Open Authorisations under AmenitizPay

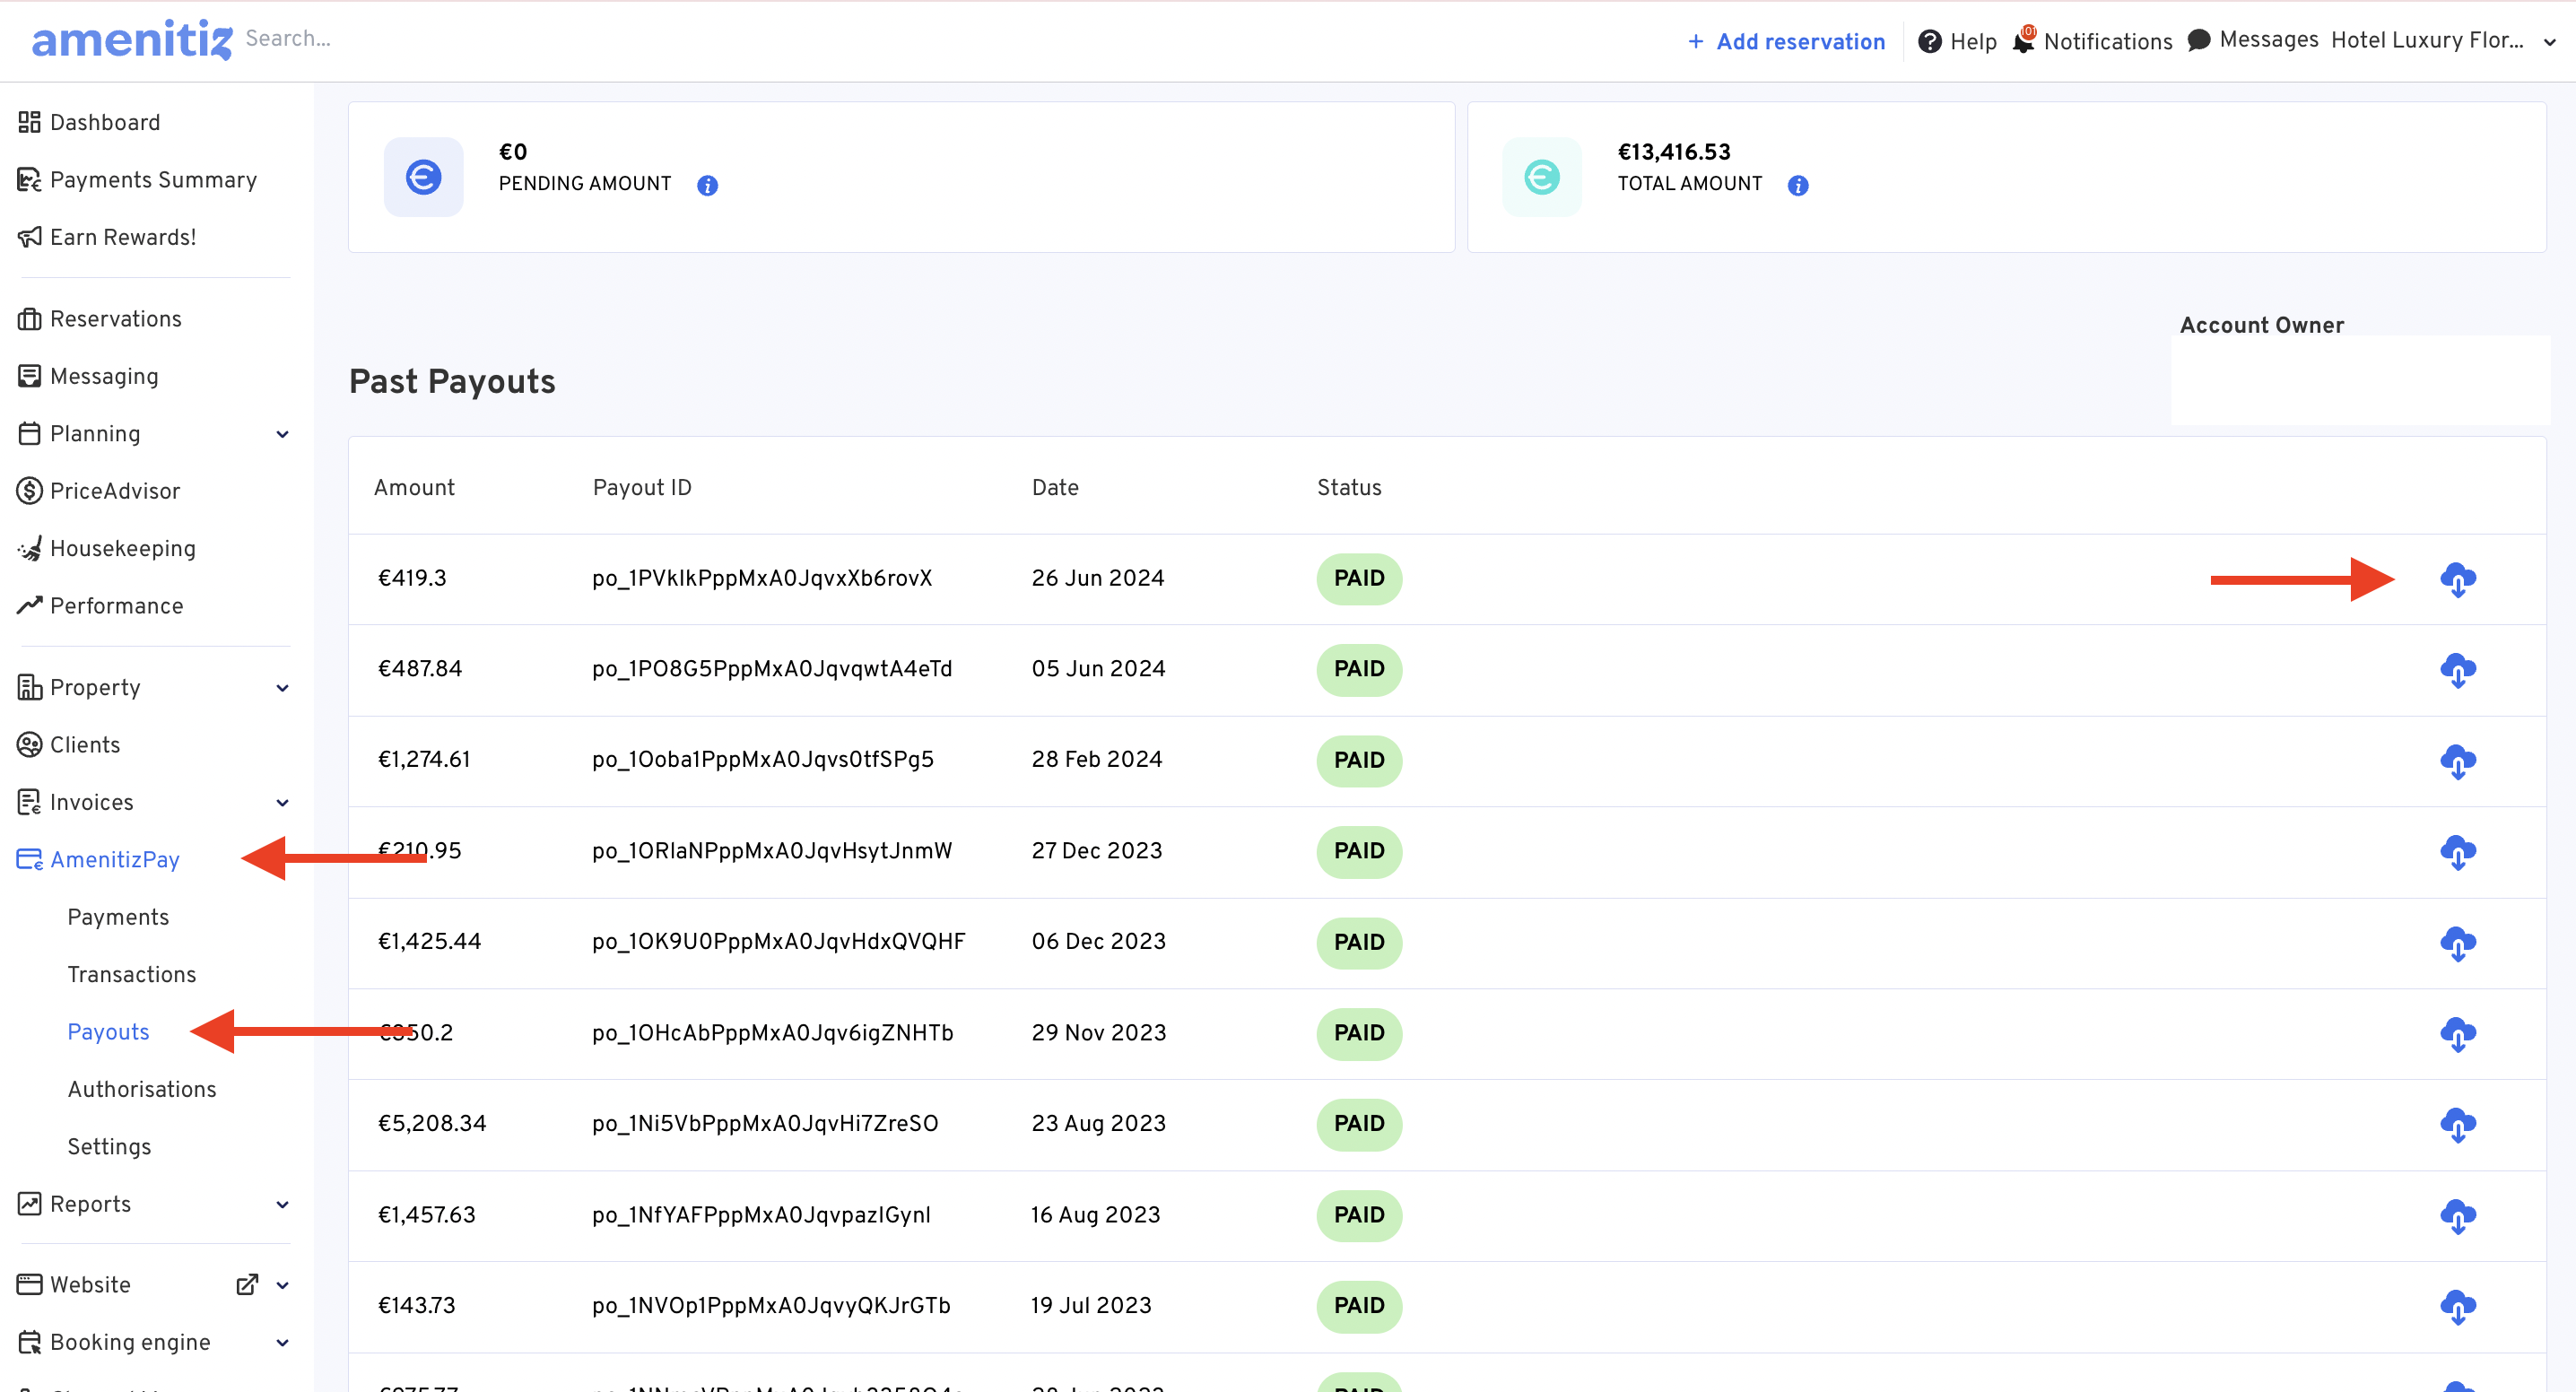coord(141,1089)
